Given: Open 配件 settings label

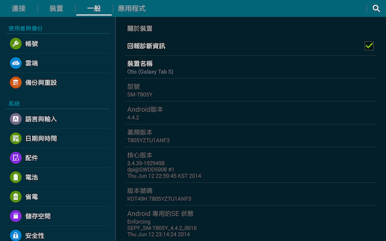Looking at the screenshot, I should 31,158.
